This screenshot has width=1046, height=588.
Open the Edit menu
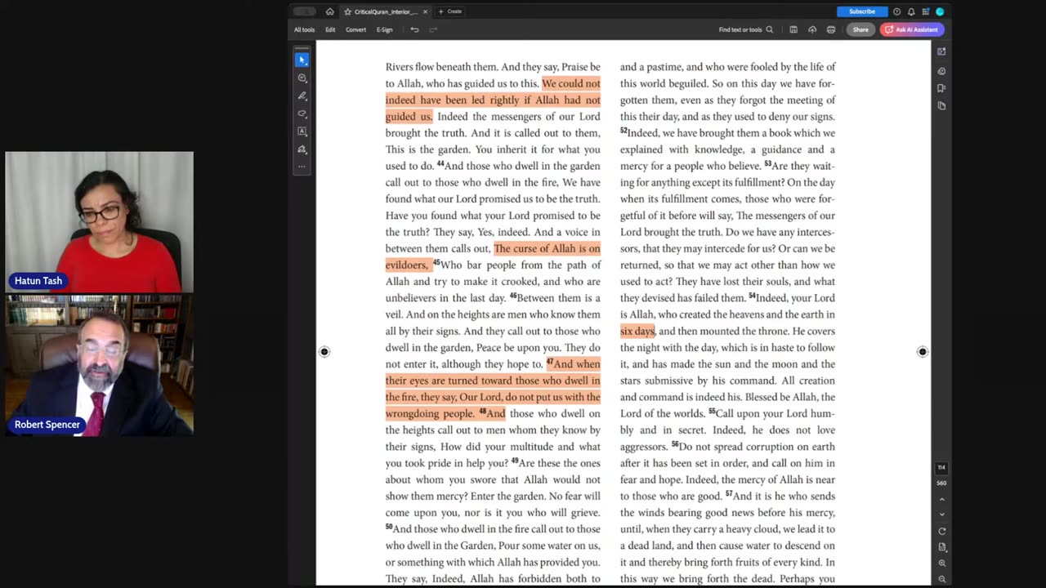(x=330, y=29)
